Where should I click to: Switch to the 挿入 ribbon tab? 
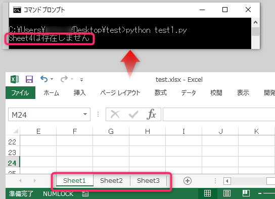(80, 92)
